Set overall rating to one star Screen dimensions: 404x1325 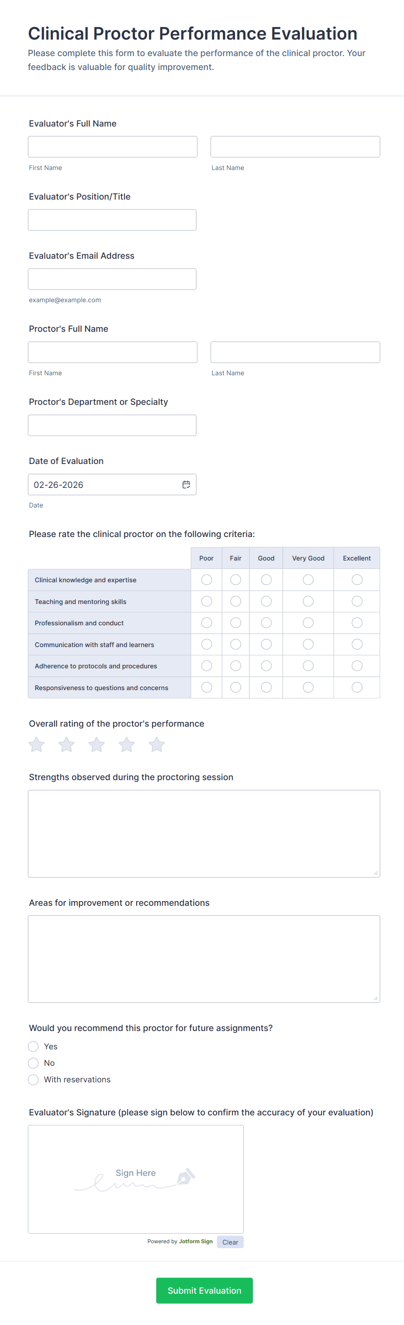[x=36, y=744]
